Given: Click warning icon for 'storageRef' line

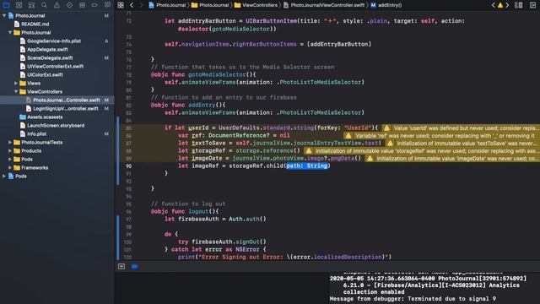Looking at the screenshot, I should [309, 151].
